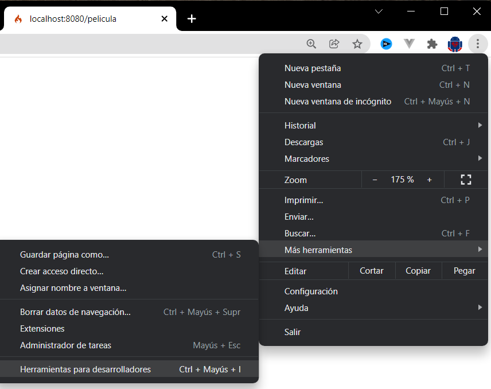Expand the Ayuda submenu
Viewport: 491px width, 389px height.
(480, 308)
